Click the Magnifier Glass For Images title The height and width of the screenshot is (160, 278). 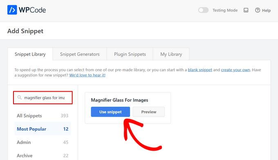pyautogui.click(x=119, y=100)
